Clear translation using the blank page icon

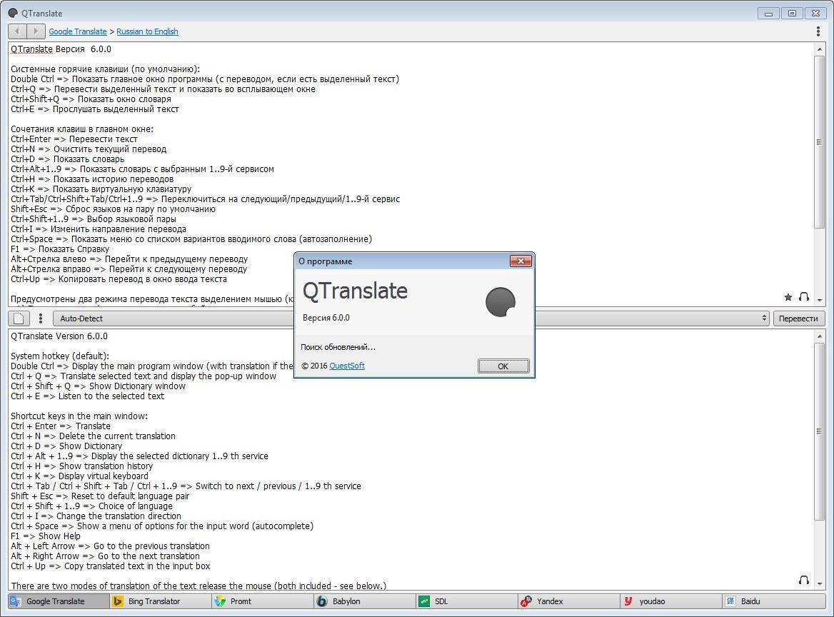coord(19,318)
